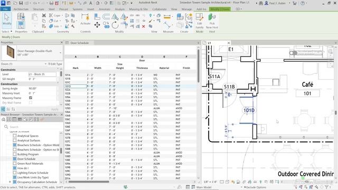Image resolution: width=338 pixels, height=190 pixels.
Task: Open the Paste dropdown arrow in Clipboard
Action: (35, 26)
